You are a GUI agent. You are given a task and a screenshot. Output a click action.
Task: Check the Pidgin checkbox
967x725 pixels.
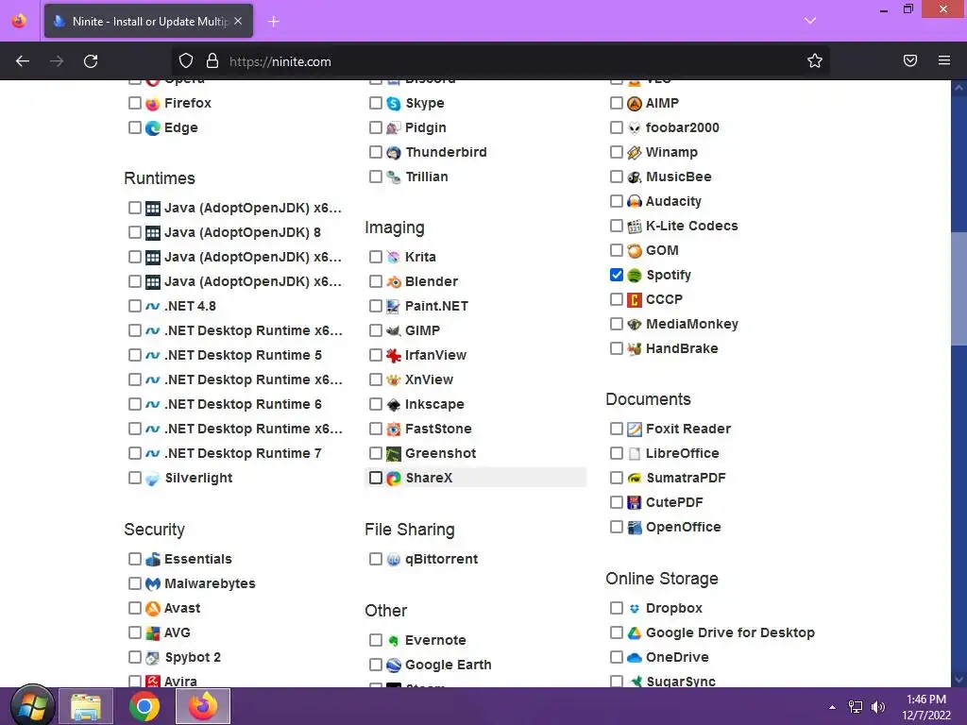[376, 127]
